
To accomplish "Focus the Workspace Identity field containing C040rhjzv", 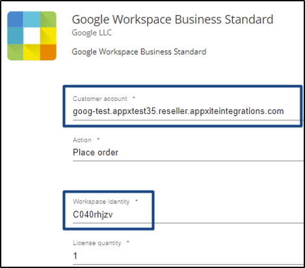I will click(188, 215).
